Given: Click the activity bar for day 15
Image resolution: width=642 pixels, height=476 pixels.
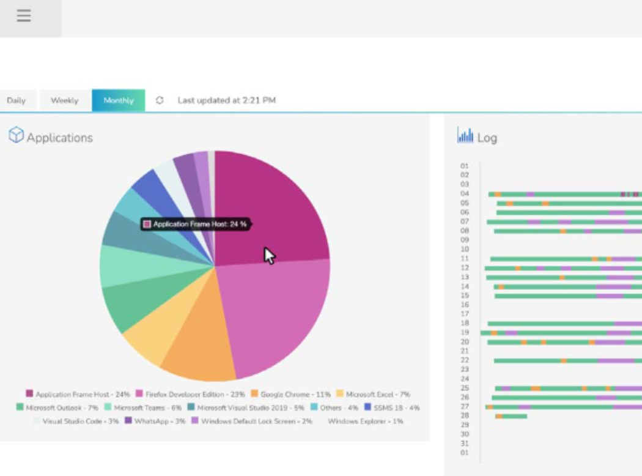Looking at the screenshot, I should click(x=568, y=296).
